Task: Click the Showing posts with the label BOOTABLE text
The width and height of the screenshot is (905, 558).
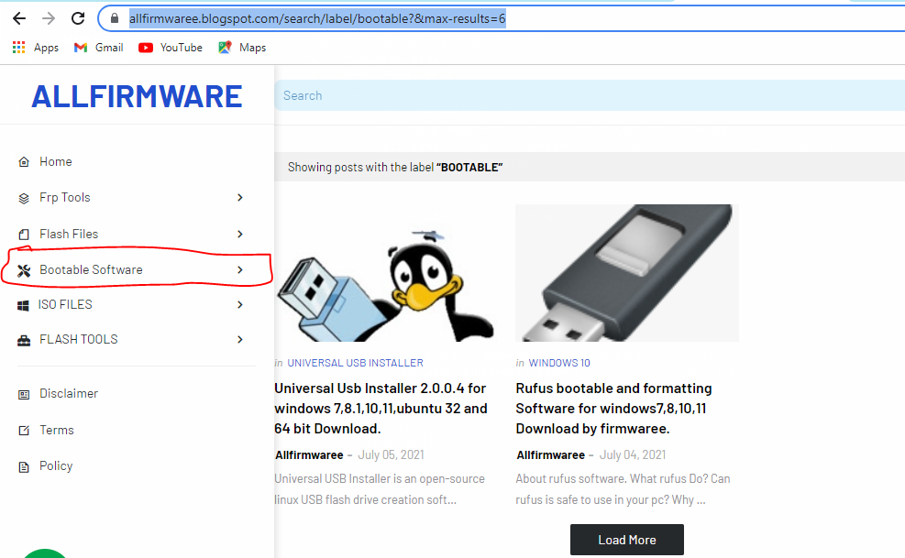Action: click(x=395, y=168)
